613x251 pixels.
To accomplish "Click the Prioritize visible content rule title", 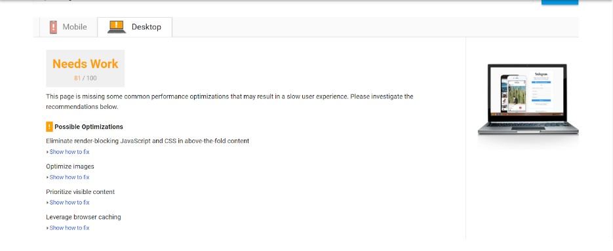I will (80, 192).
